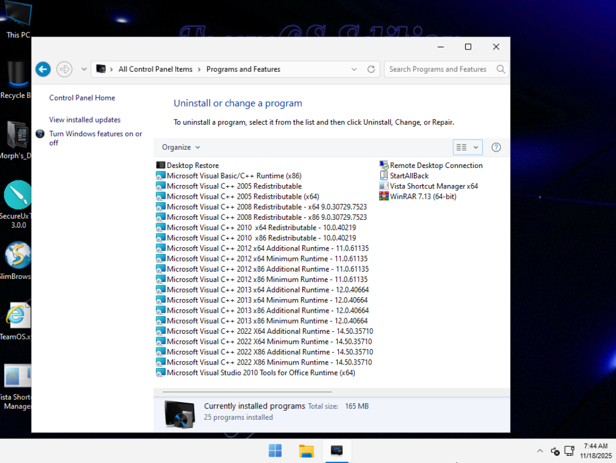This screenshot has width=616, height=463.
Task: Click View installed updates link
Action: 85,120
